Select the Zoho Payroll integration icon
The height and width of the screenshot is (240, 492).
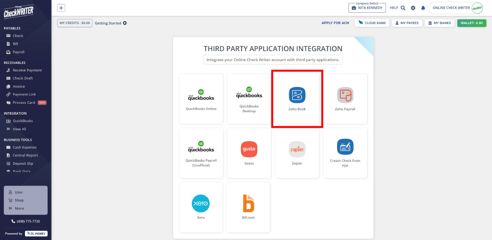click(345, 95)
